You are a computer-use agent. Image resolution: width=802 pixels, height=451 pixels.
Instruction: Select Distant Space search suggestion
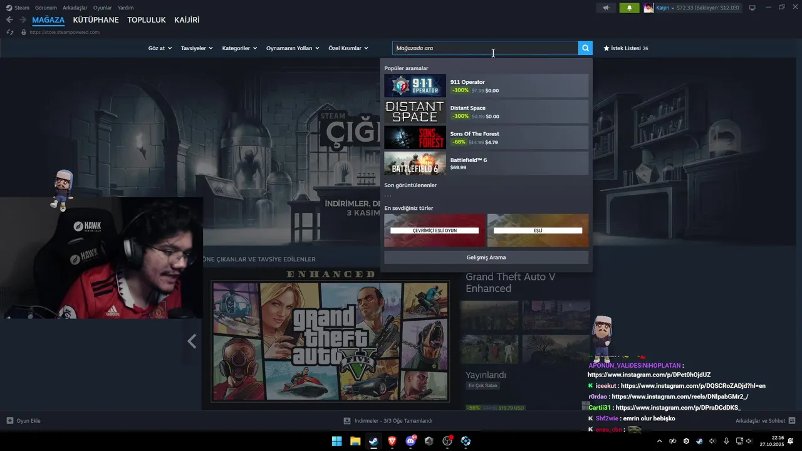[x=486, y=111]
